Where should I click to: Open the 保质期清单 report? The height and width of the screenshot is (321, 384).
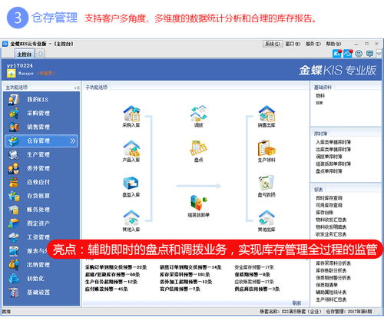coord(326,285)
